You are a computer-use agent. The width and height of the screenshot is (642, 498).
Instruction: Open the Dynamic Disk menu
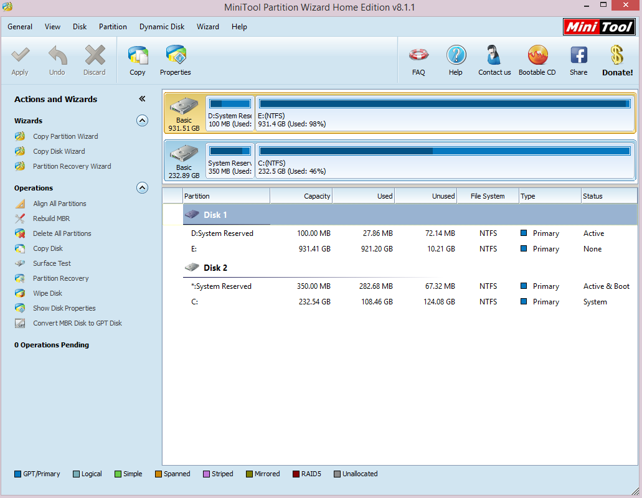[162, 27]
